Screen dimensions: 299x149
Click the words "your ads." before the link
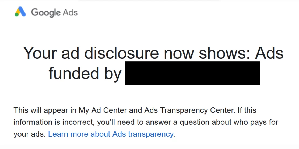30,134
